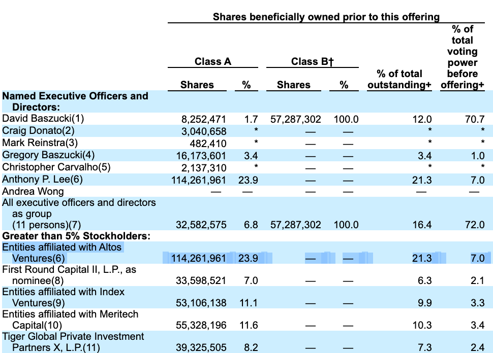Click the name 'Andrea Wong'
Screen dimensions: 493x353
(x=33, y=191)
